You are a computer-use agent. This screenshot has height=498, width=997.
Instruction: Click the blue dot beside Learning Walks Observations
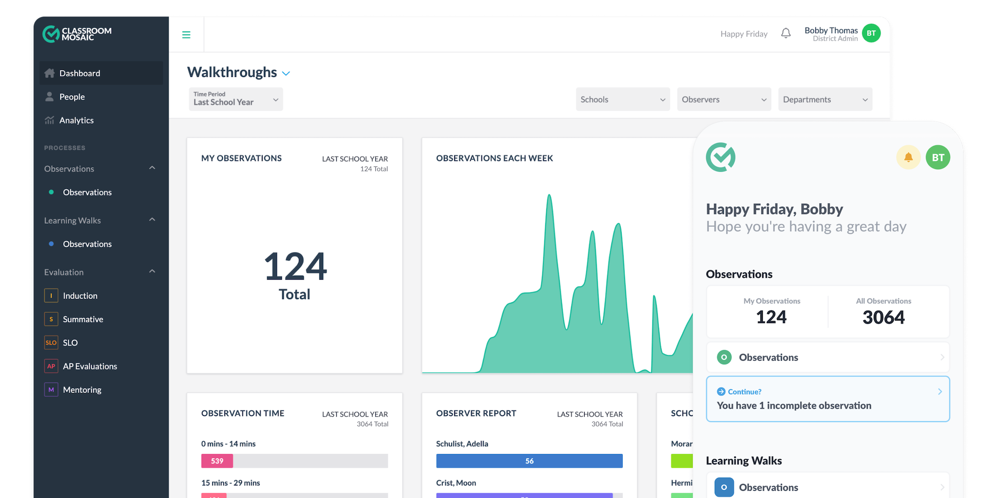[x=51, y=244]
